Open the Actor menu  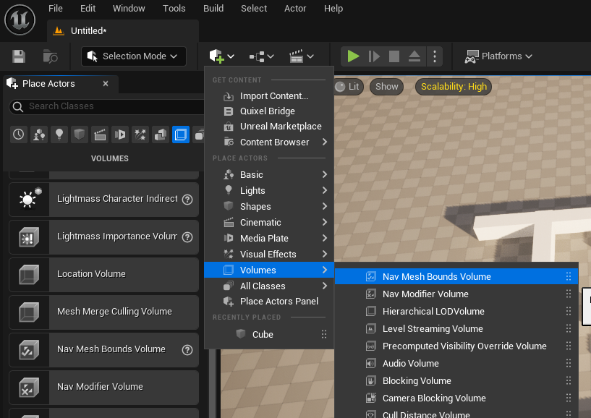(295, 8)
